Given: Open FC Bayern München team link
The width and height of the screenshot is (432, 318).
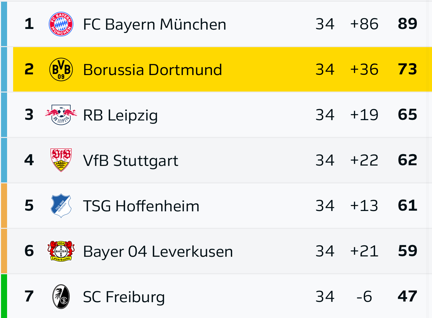Looking at the screenshot, I should point(154,24).
